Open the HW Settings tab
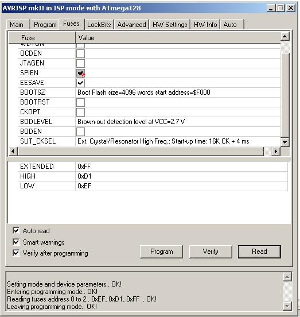Viewport: 300px width, 317px height. (170, 25)
